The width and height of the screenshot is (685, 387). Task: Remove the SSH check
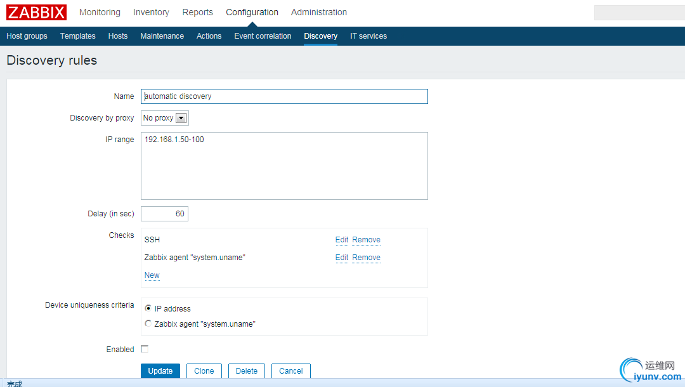[x=366, y=240]
